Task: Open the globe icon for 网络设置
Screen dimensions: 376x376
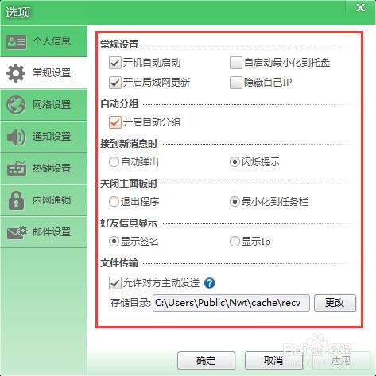Action: click(x=16, y=105)
